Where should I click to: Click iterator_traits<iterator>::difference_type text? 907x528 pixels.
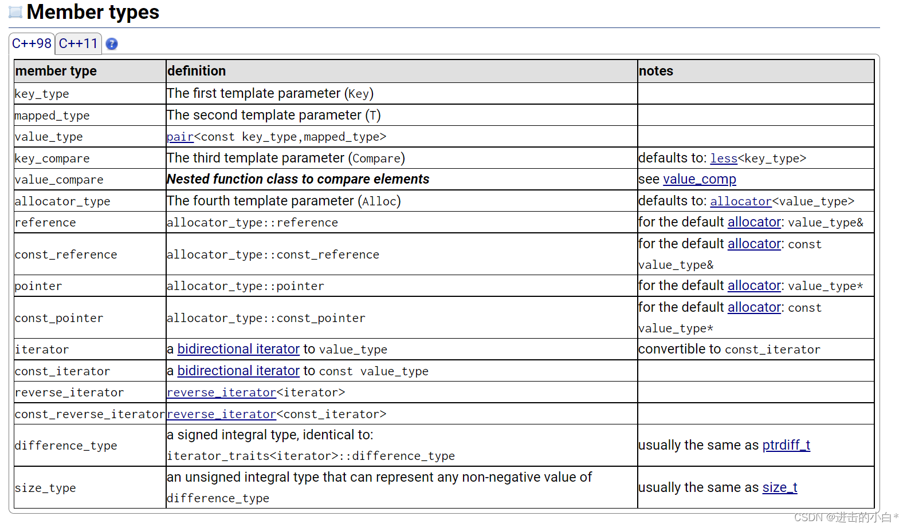311,456
